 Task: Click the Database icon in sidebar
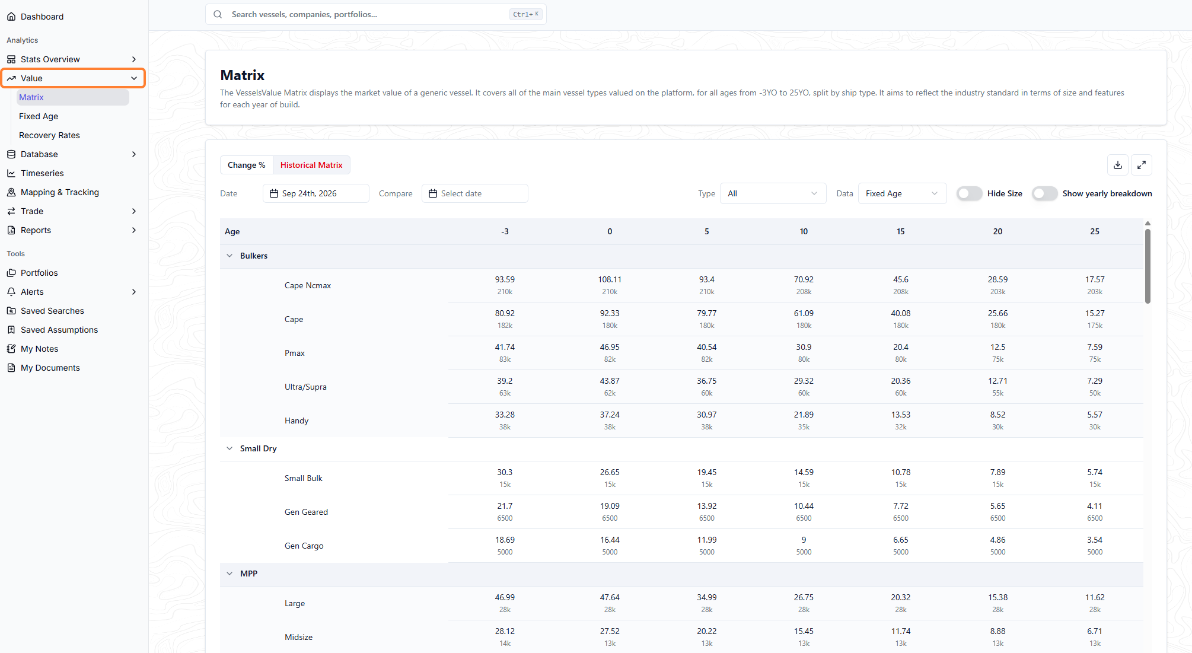tap(11, 154)
